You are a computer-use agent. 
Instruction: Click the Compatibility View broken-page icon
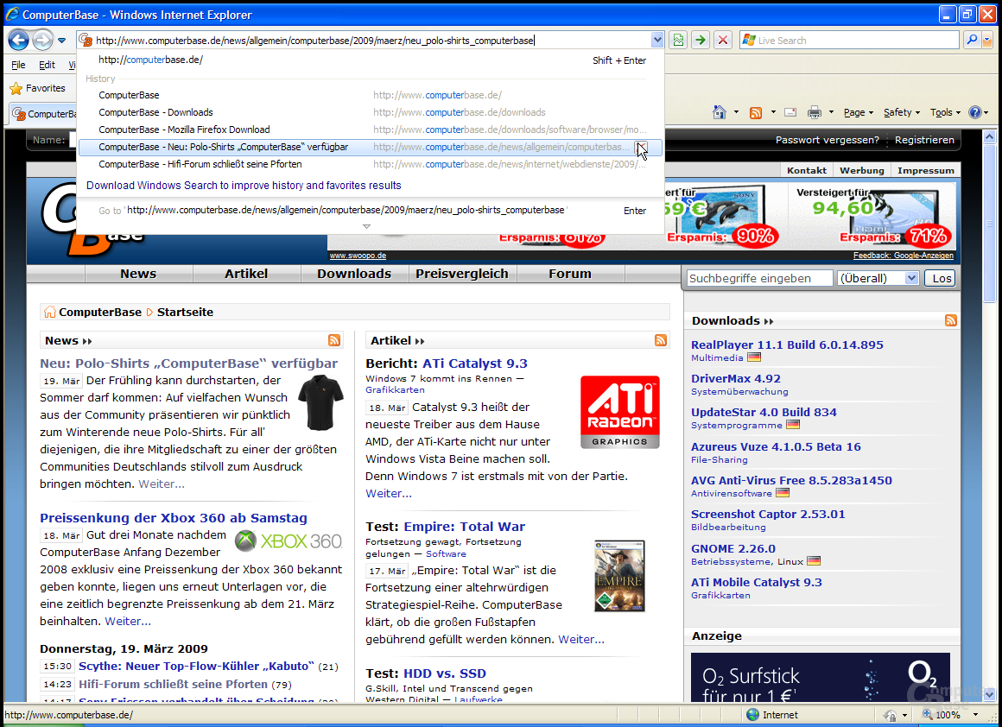tap(678, 41)
